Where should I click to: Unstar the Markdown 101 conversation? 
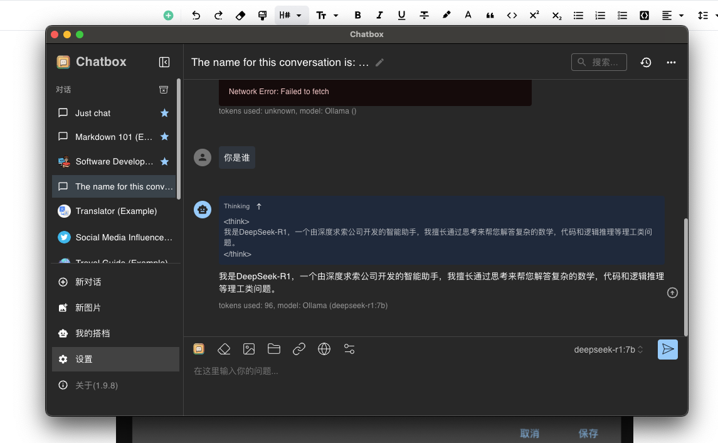tap(164, 137)
